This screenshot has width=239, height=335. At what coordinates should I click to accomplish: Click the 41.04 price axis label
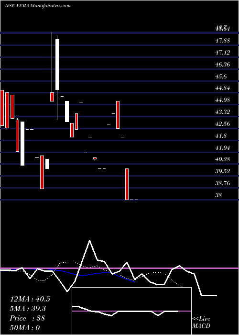(x=223, y=147)
